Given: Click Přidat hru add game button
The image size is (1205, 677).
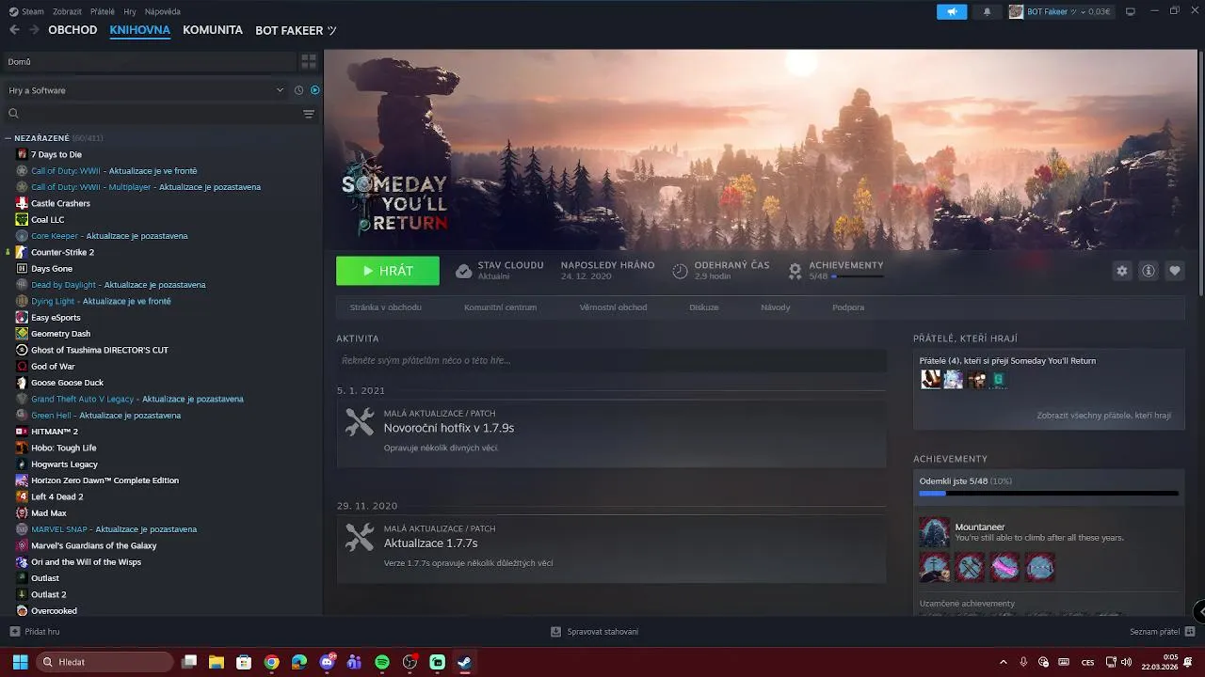Looking at the screenshot, I should tap(35, 632).
